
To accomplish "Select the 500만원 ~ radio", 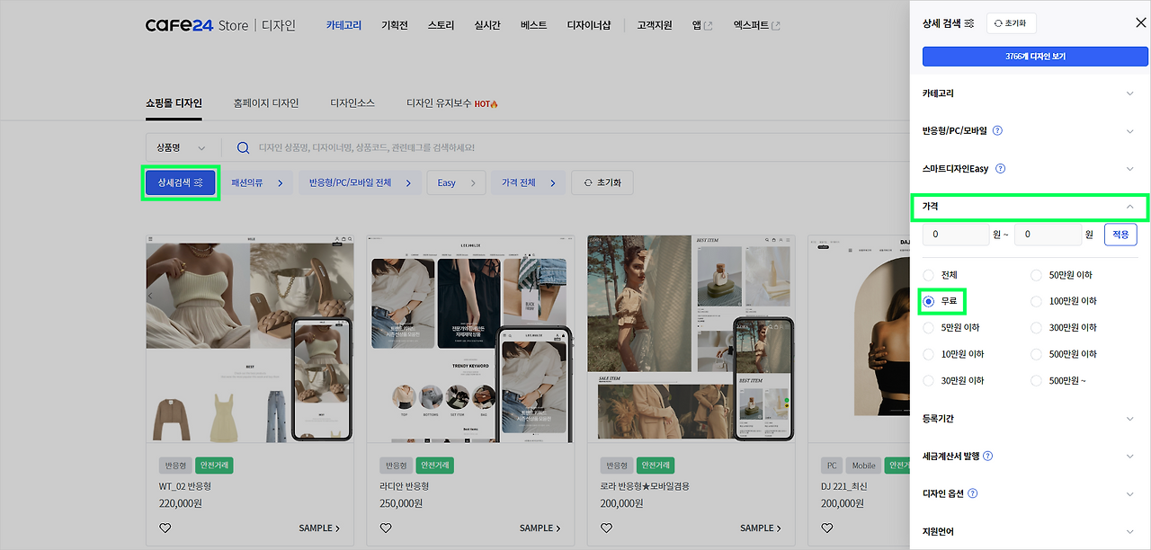I will 1037,381.
